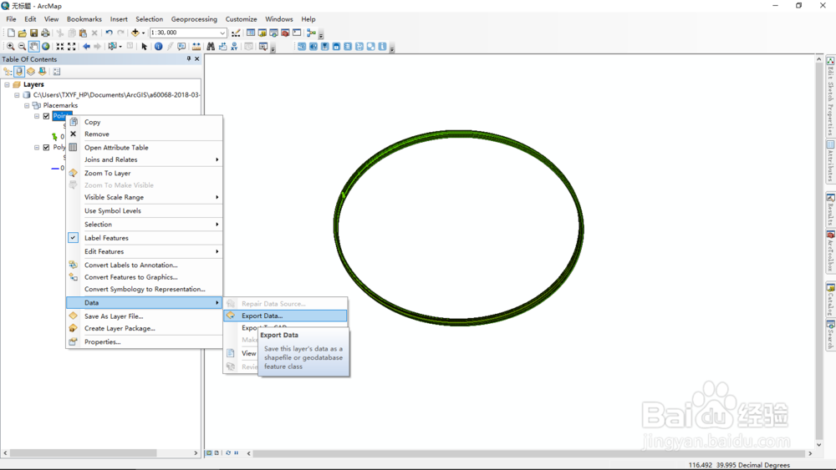Image resolution: width=836 pixels, height=470 pixels.
Task: Open Add Data dropdown arrow
Action: [143, 33]
